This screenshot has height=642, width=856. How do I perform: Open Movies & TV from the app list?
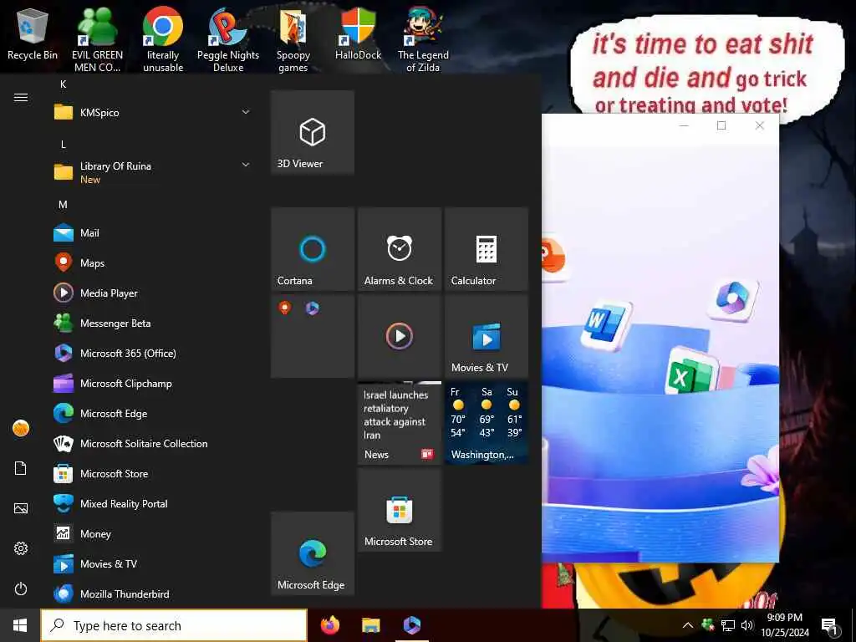[x=152, y=563]
